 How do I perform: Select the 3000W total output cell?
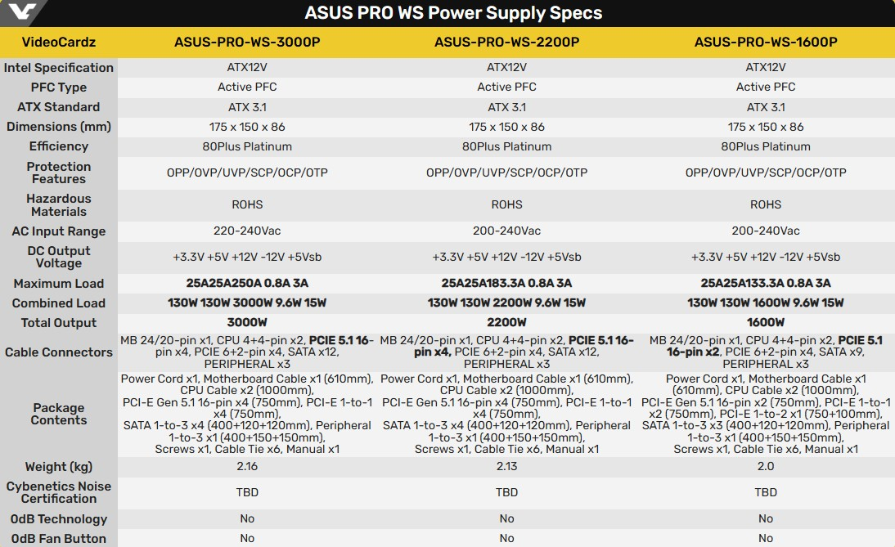pyautogui.click(x=247, y=323)
